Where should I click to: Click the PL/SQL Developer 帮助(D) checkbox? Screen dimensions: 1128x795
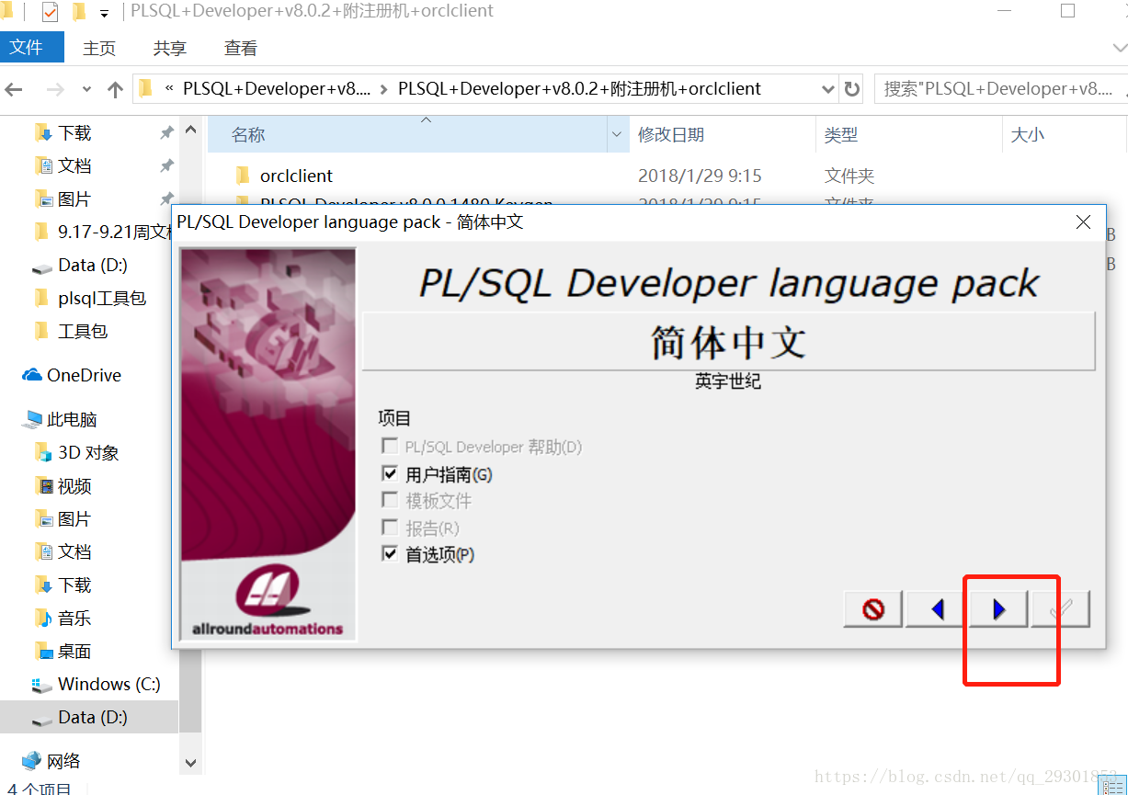pyautogui.click(x=389, y=447)
